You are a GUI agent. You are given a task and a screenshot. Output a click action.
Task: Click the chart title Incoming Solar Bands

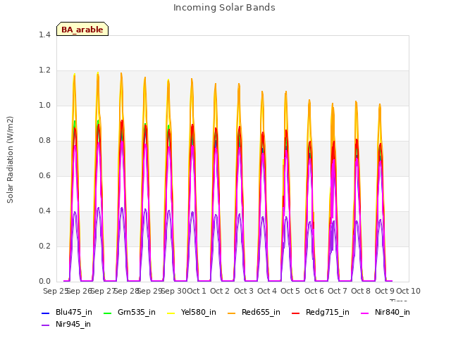pos(224,8)
